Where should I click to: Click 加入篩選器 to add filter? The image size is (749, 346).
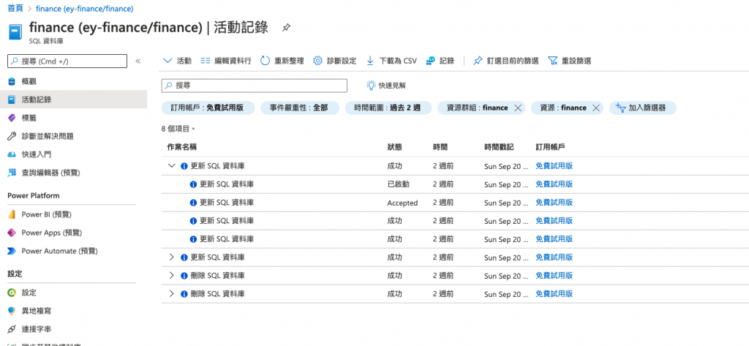[x=642, y=108]
